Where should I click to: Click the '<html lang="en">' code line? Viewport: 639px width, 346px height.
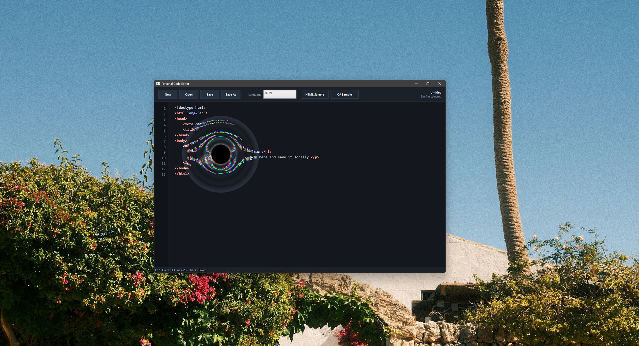[x=191, y=113]
